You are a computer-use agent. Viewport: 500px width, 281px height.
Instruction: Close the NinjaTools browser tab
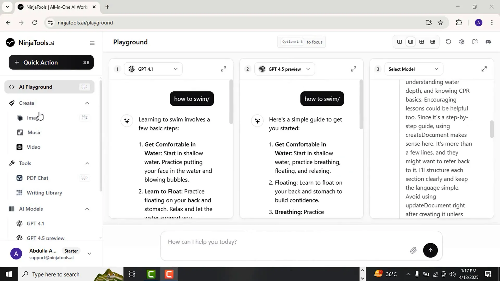click(x=94, y=7)
